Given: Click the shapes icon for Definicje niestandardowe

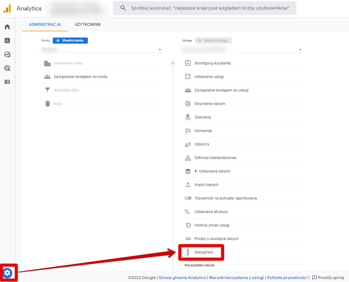Looking at the screenshot, I should click(x=188, y=158).
